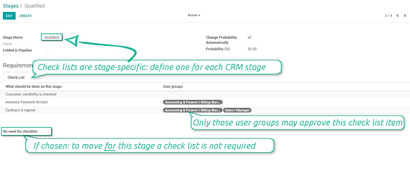Select the Advance Payment Arrived row
The height and width of the screenshot is (180, 410).
(26, 102)
